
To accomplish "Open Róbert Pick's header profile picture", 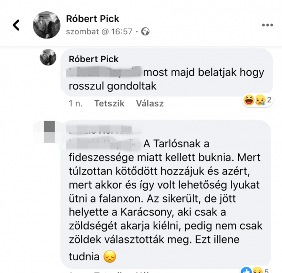I will (x=47, y=25).
